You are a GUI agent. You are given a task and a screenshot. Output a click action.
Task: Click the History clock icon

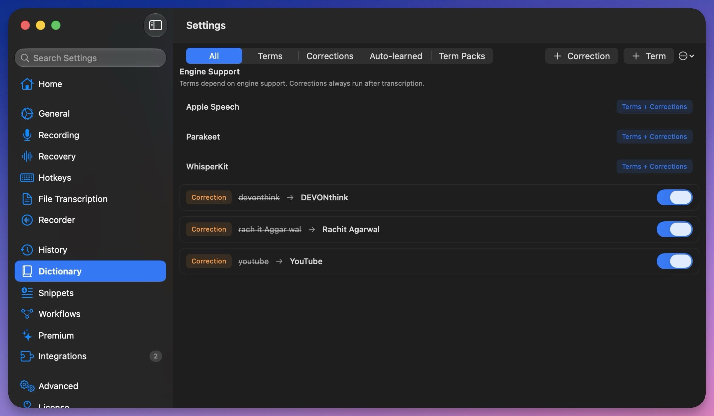pyautogui.click(x=27, y=250)
